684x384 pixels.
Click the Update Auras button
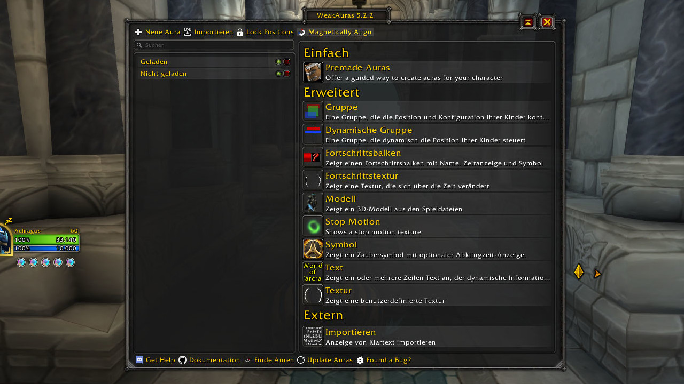coord(325,360)
